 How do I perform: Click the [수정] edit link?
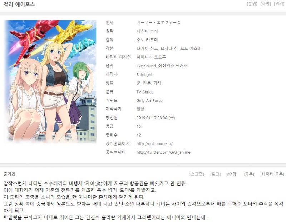pos(232,174)
